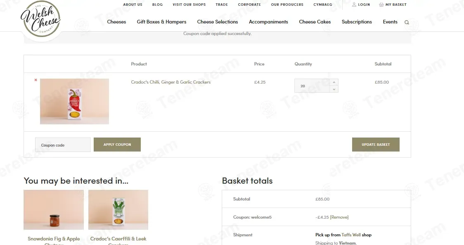Click the chilli crackers product thumbnail

[74, 101]
